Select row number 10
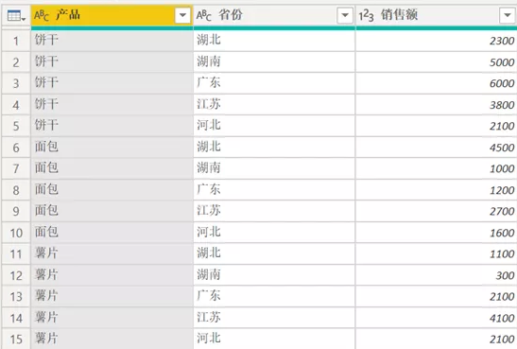This screenshot has width=517, height=349. point(16,233)
